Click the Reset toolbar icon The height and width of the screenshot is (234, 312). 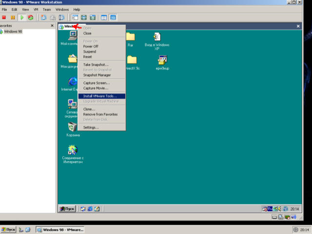(x=31, y=17)
